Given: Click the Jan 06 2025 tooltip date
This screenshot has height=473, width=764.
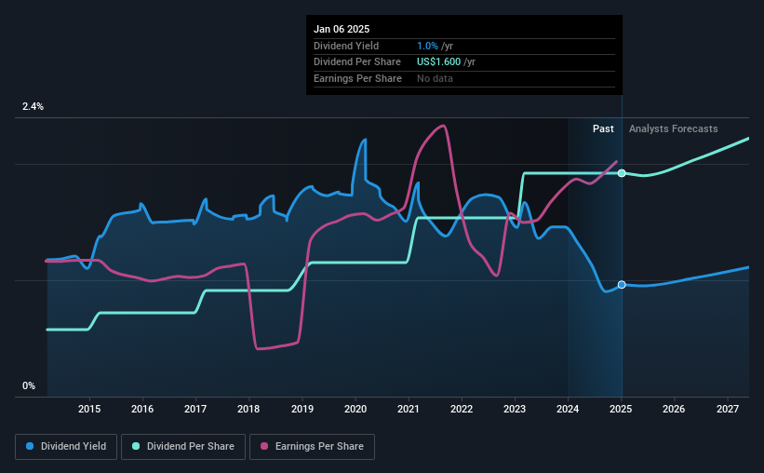Looking at the screenshot, I should click(x=342, y=29).
